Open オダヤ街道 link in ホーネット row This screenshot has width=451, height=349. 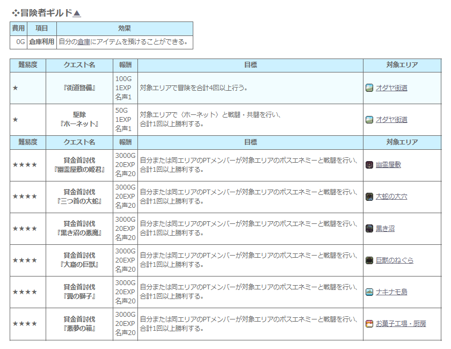tap(391, 120)
